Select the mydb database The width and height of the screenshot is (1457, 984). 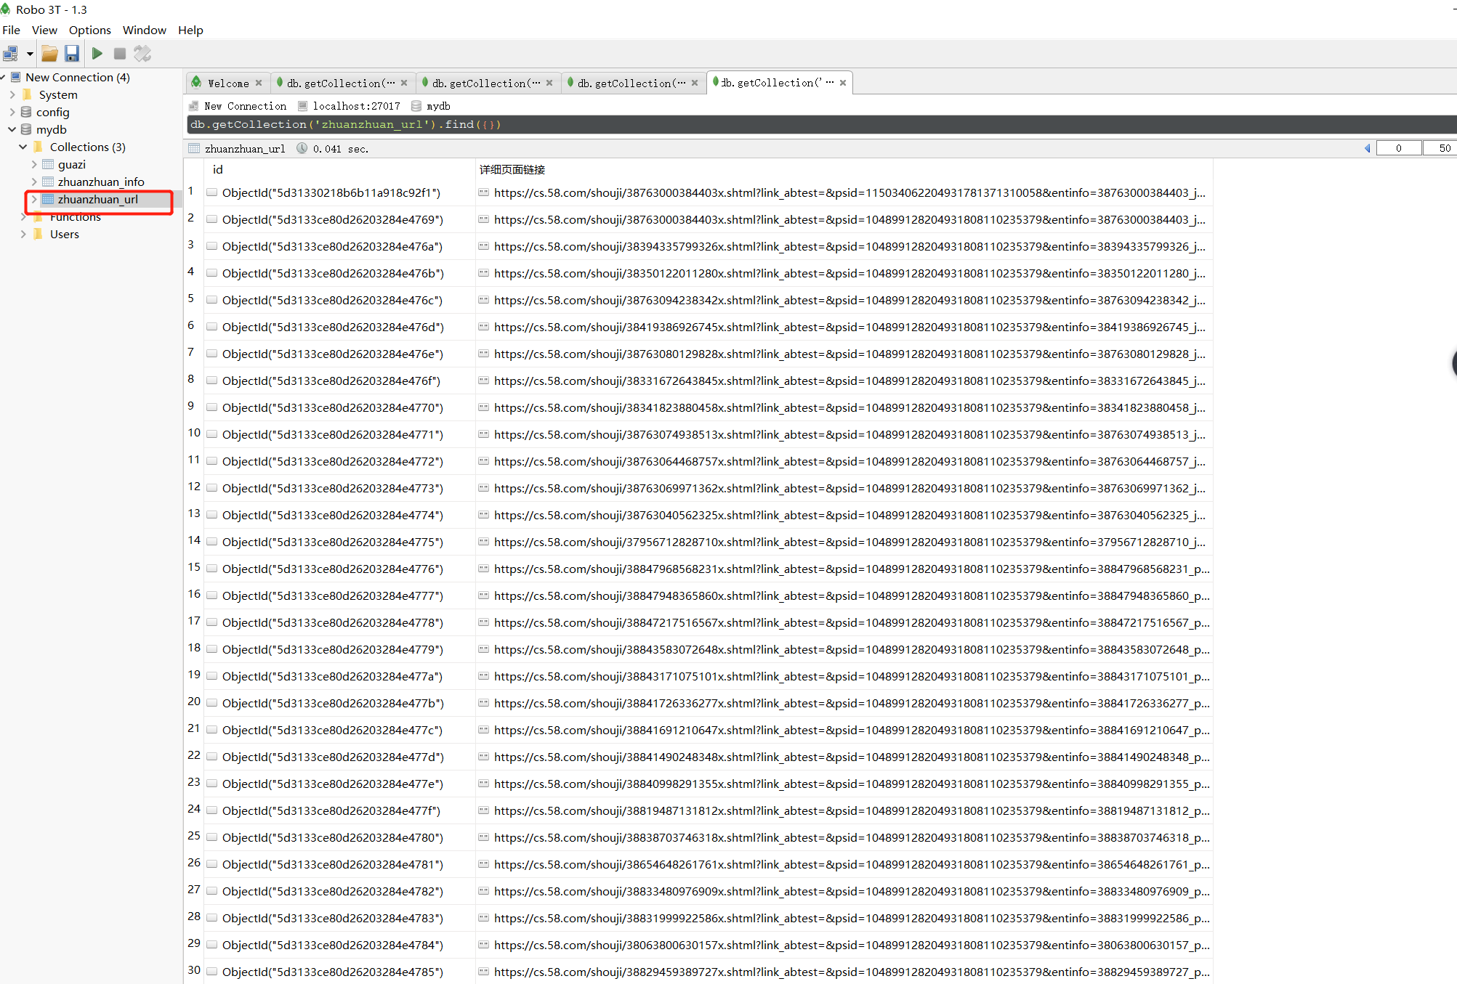click(x=52, y=129)
